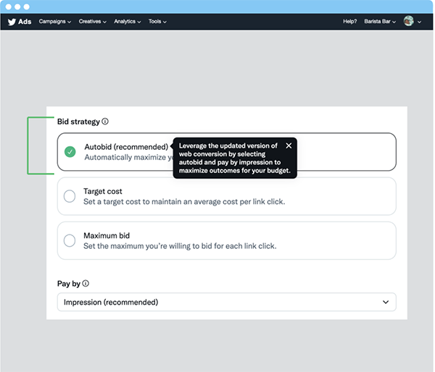Viewport: 435px width, 372px height.
Task: Expand the Barista Bar account dropdown
Action: click(380, 21)
